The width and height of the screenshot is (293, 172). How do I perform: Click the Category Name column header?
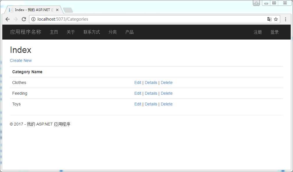pyautogui.click(x=27, y=72)
